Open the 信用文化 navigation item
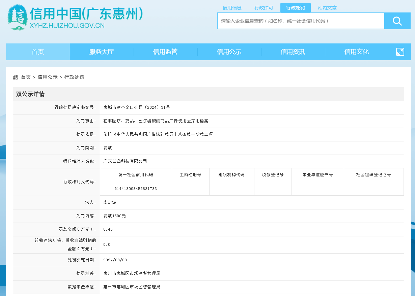This screenshot has height=296, width=415. [x=357, y=52]
